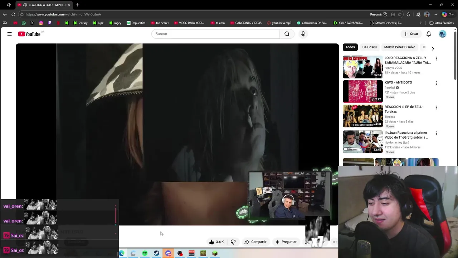Open the LOLO REACCIONA A ZELL thumbnail

[363, 67]
